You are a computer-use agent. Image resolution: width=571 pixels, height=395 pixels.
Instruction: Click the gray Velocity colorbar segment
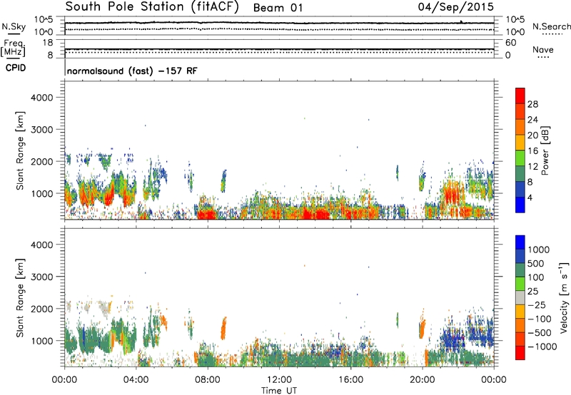pyautogui.click(x=520, y=297)
